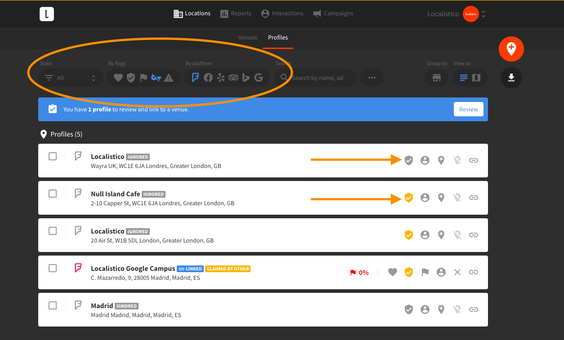Toggle the Google platform filter
Viewport: 564px width, 340px height.
pos(259,78)
